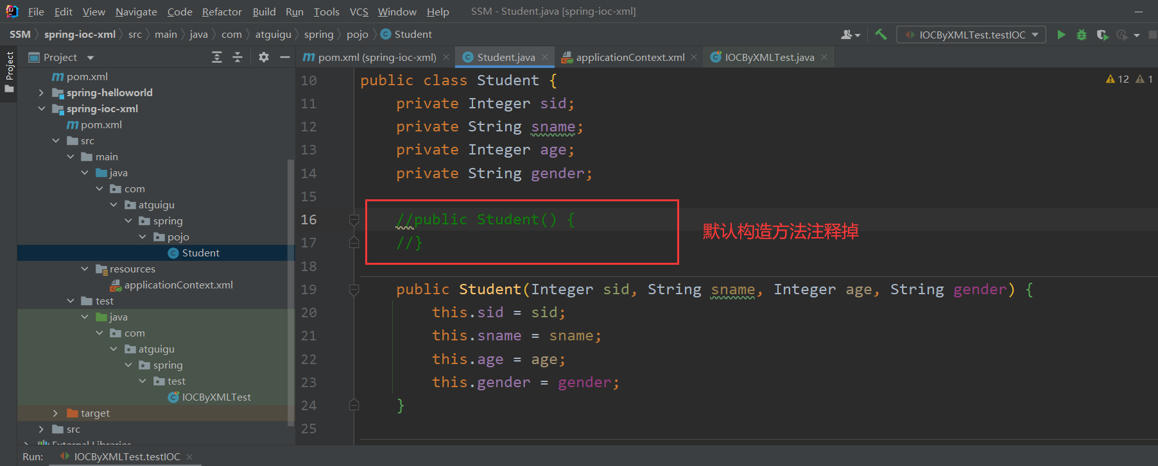The image size is (1158, 466).
Task: Expand the target folder
Action: [x=56, y=413]
